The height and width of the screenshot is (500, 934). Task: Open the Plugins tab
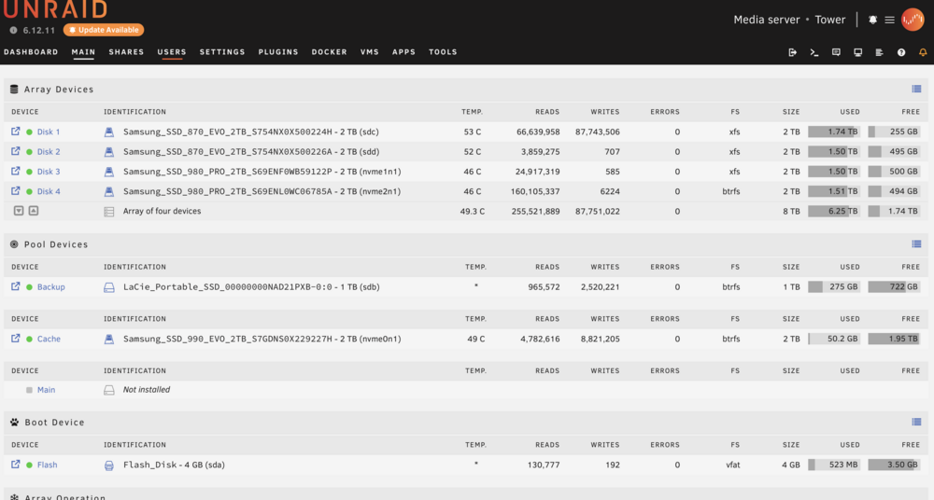click(x=278, y=52)
